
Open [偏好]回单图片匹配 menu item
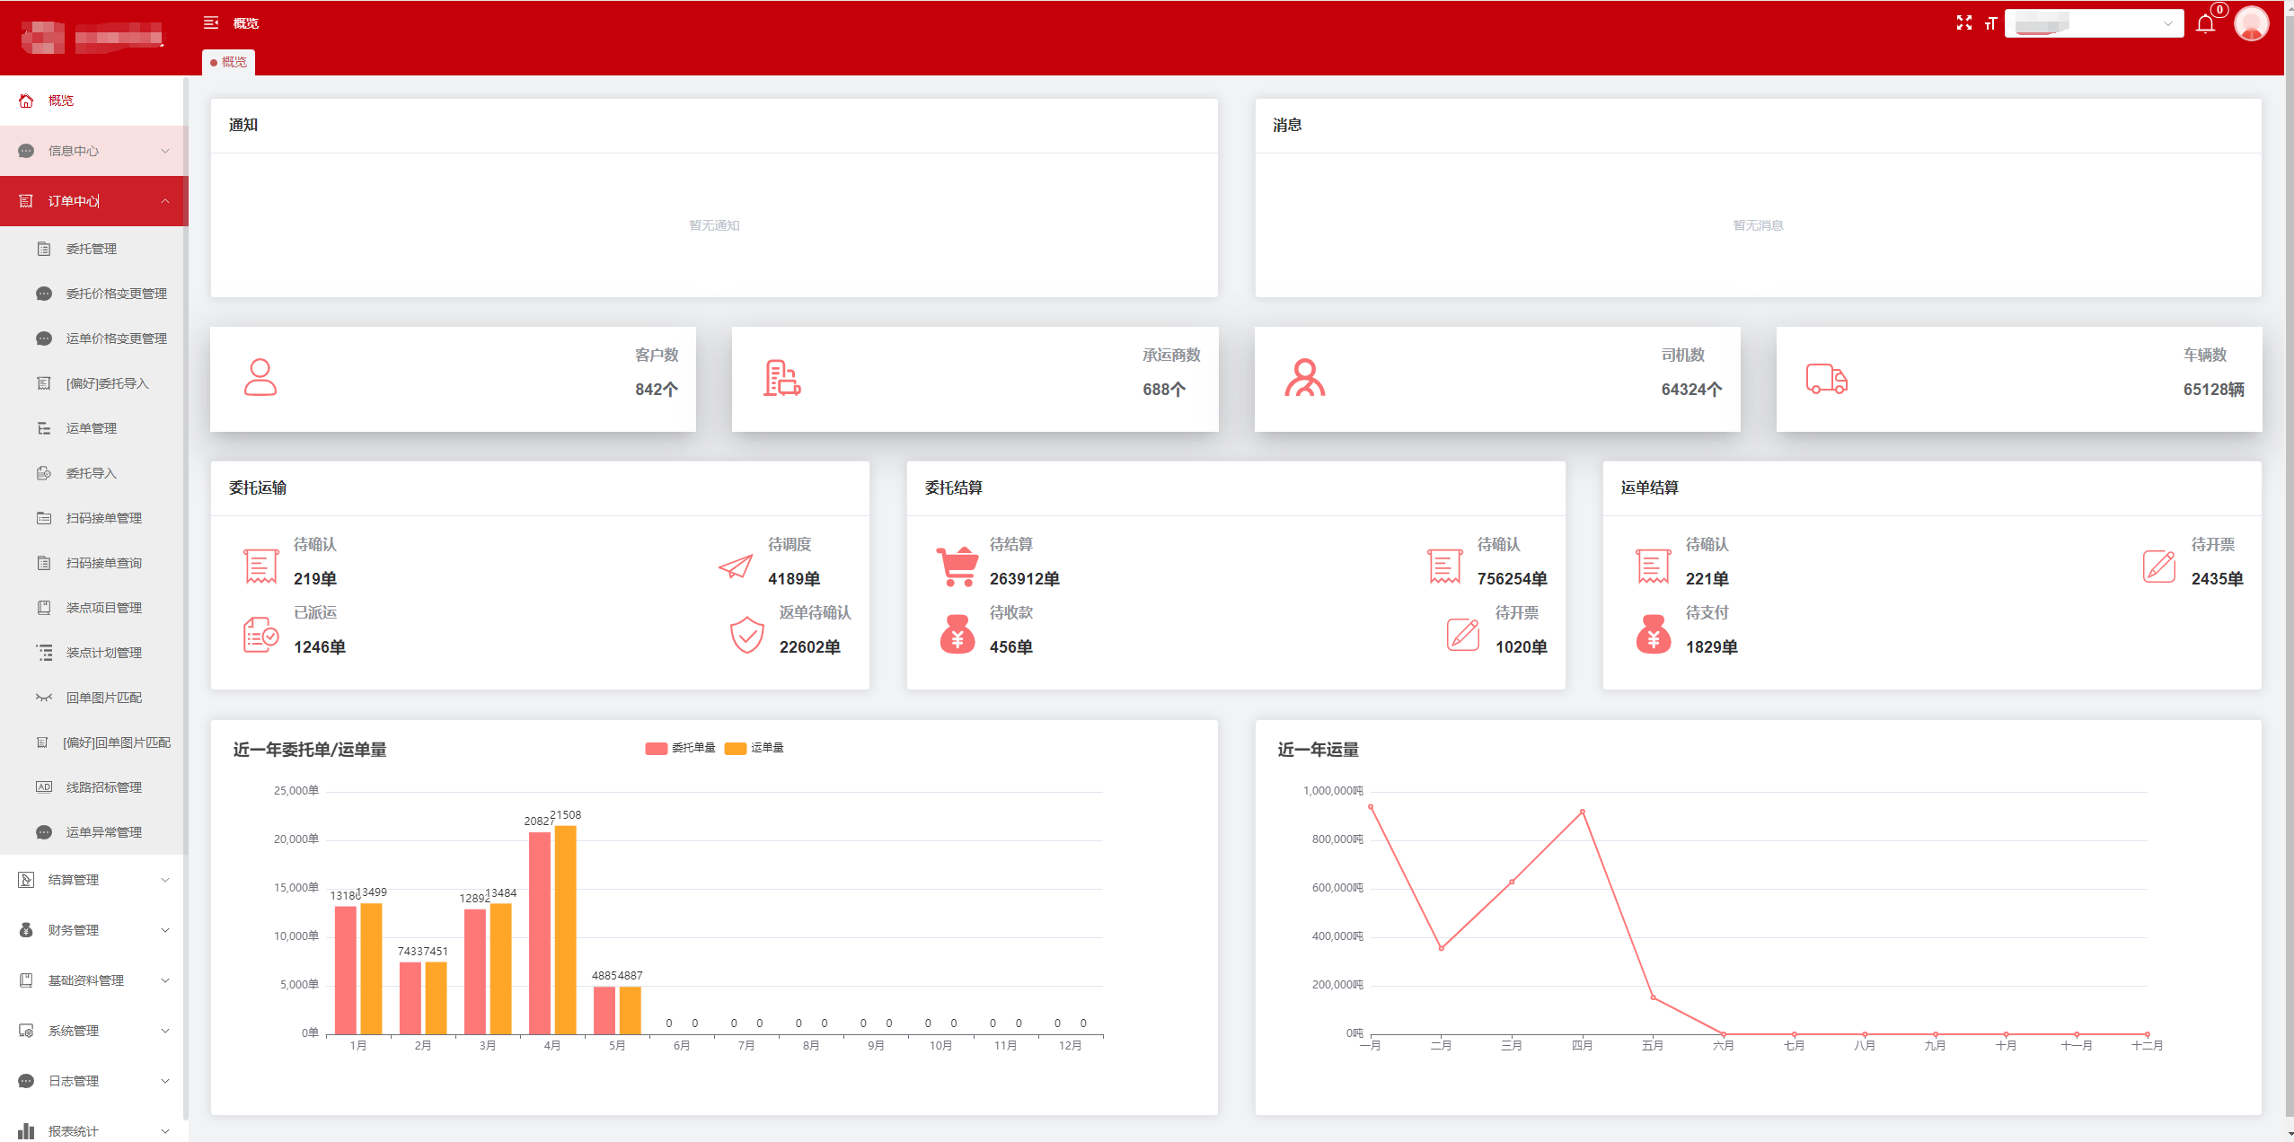point(93,742)
